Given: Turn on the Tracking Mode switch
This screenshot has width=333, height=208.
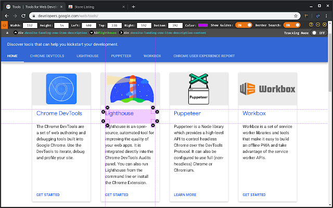Looking at the screenshot, I should point(318,33).
